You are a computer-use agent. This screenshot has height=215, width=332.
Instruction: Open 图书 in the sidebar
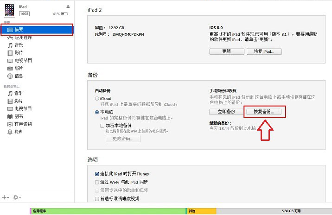click(19, 116)
